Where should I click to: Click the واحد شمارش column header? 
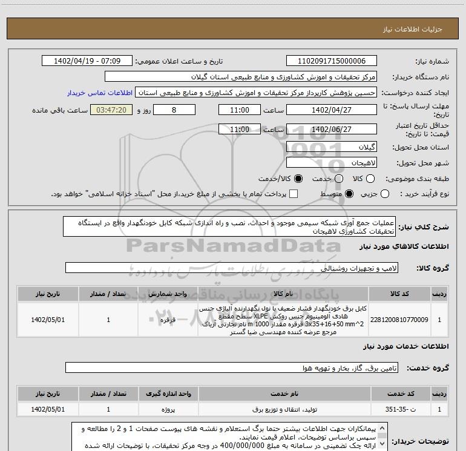168,294
